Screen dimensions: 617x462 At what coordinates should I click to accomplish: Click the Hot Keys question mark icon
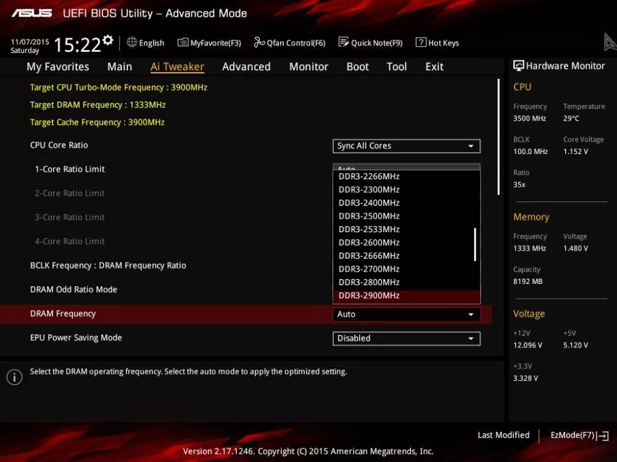point(421,42)
